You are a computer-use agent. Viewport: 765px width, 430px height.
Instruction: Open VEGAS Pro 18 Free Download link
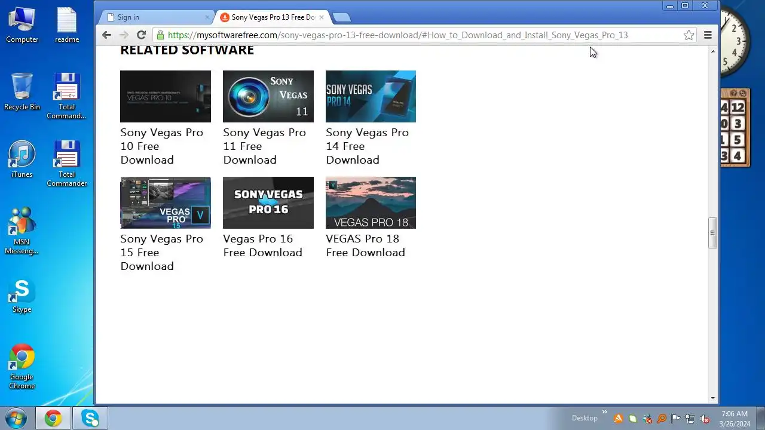[365, 245]
